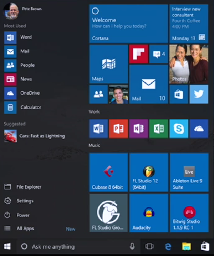214x256 pixels.
Task: Open Task View from taskbar
Action: (149, 246)
